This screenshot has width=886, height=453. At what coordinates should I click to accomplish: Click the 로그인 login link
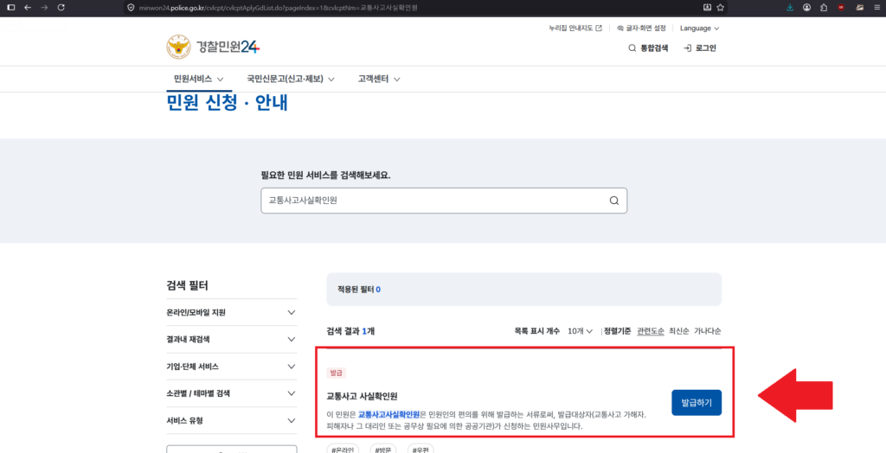click(699, 48)
